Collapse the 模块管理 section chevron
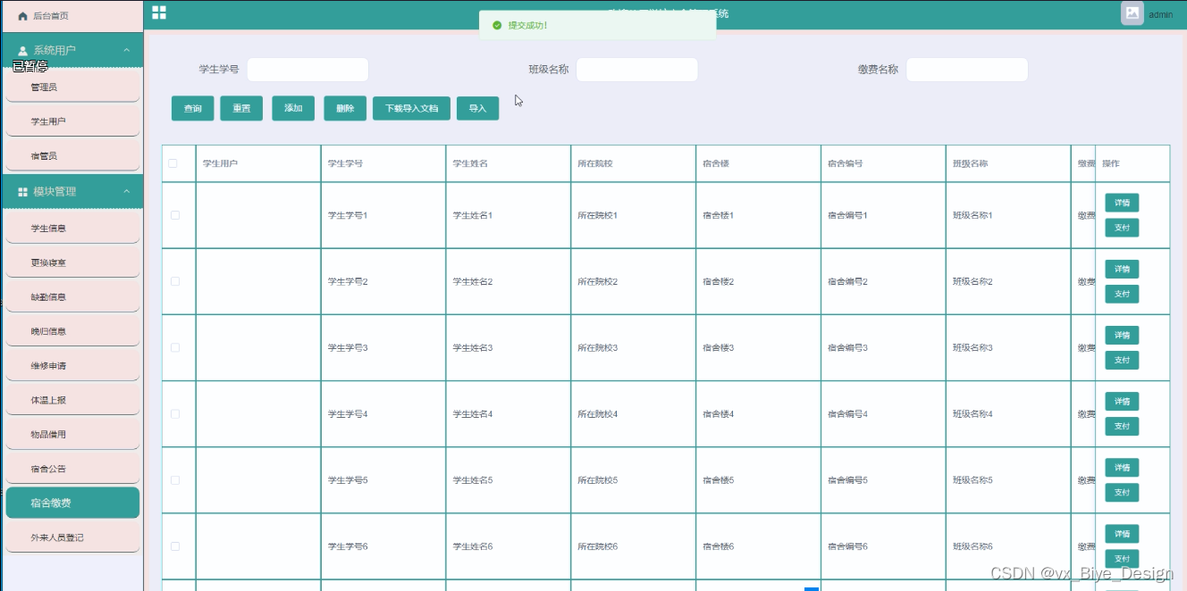 pyautogui.click(x=127, y=191)
